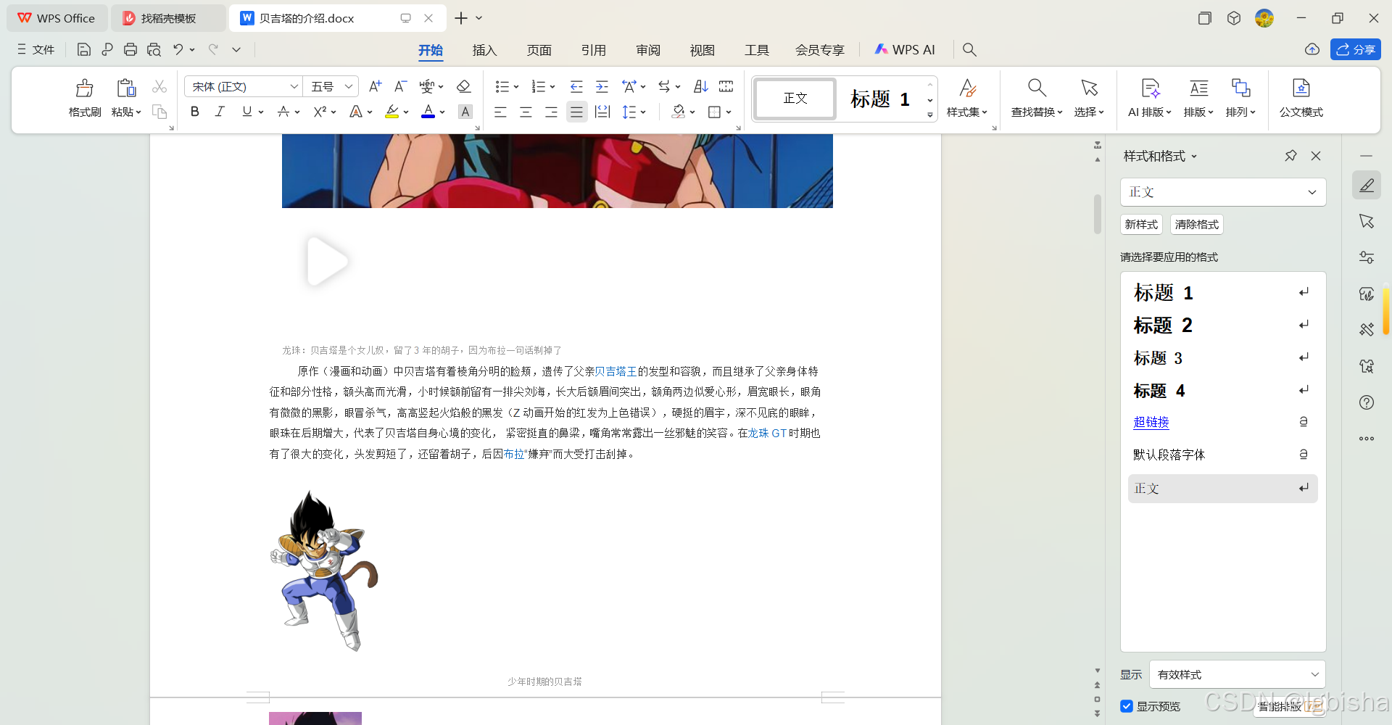
Task: Click the Save document icon
Action: [x=84, y=49]
